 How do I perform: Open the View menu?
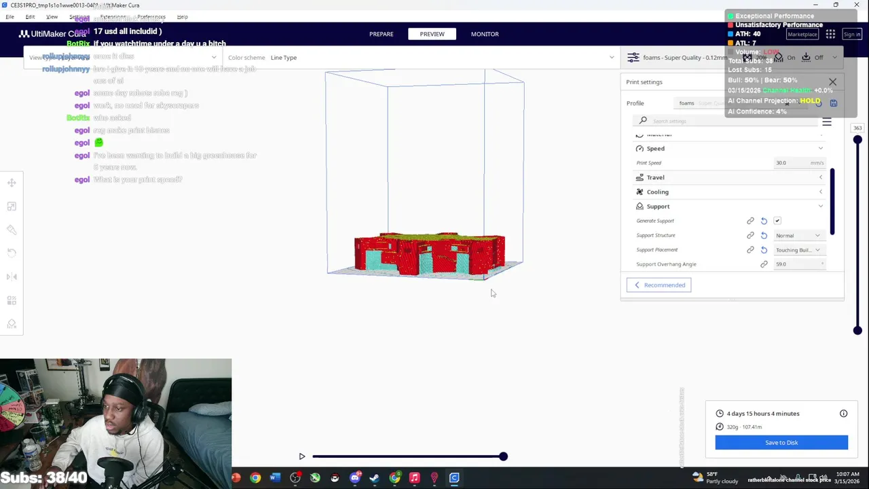[x=52, y=16]
